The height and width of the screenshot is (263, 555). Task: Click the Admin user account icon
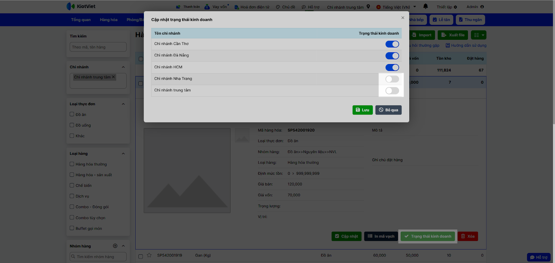(482, 7)
